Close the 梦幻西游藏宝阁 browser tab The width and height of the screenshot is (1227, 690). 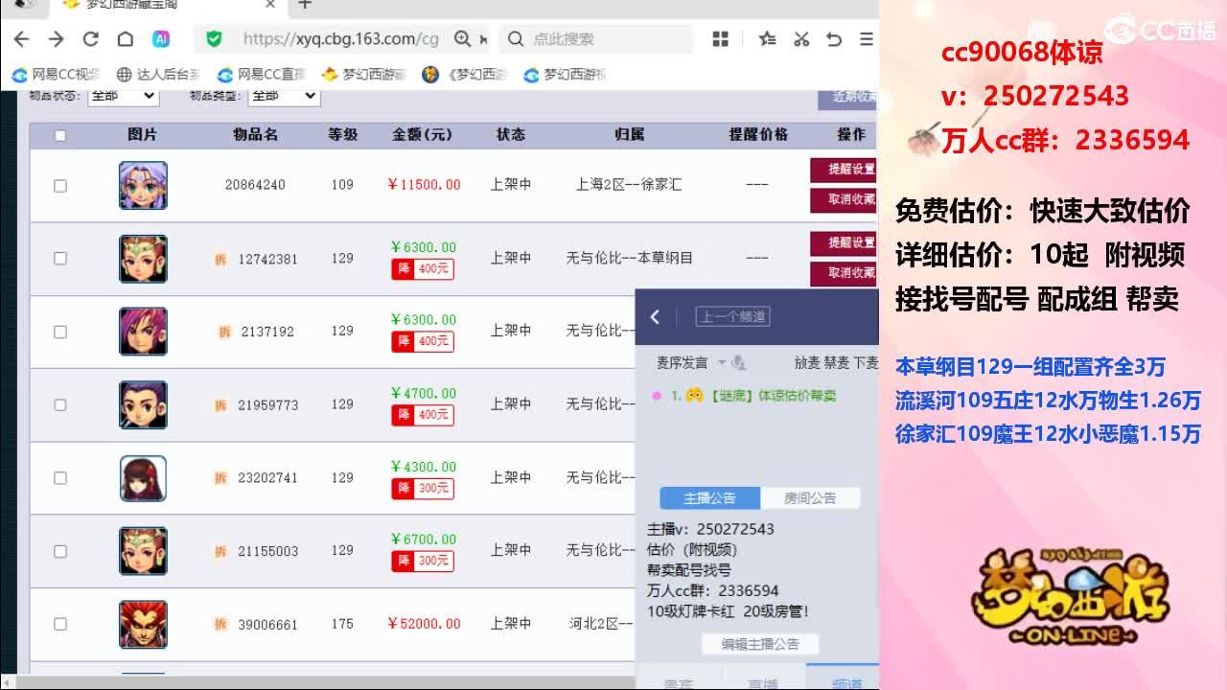coord(270,5)
